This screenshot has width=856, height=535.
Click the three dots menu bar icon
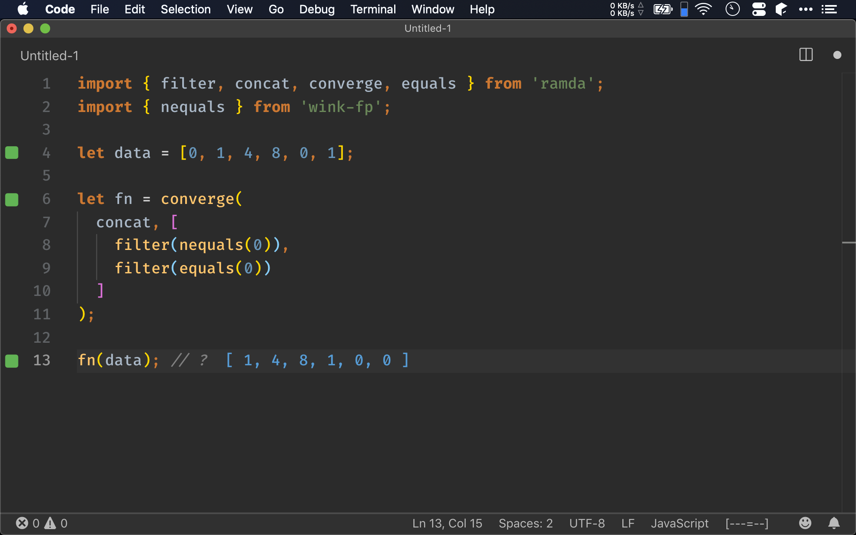click(805, 9)
